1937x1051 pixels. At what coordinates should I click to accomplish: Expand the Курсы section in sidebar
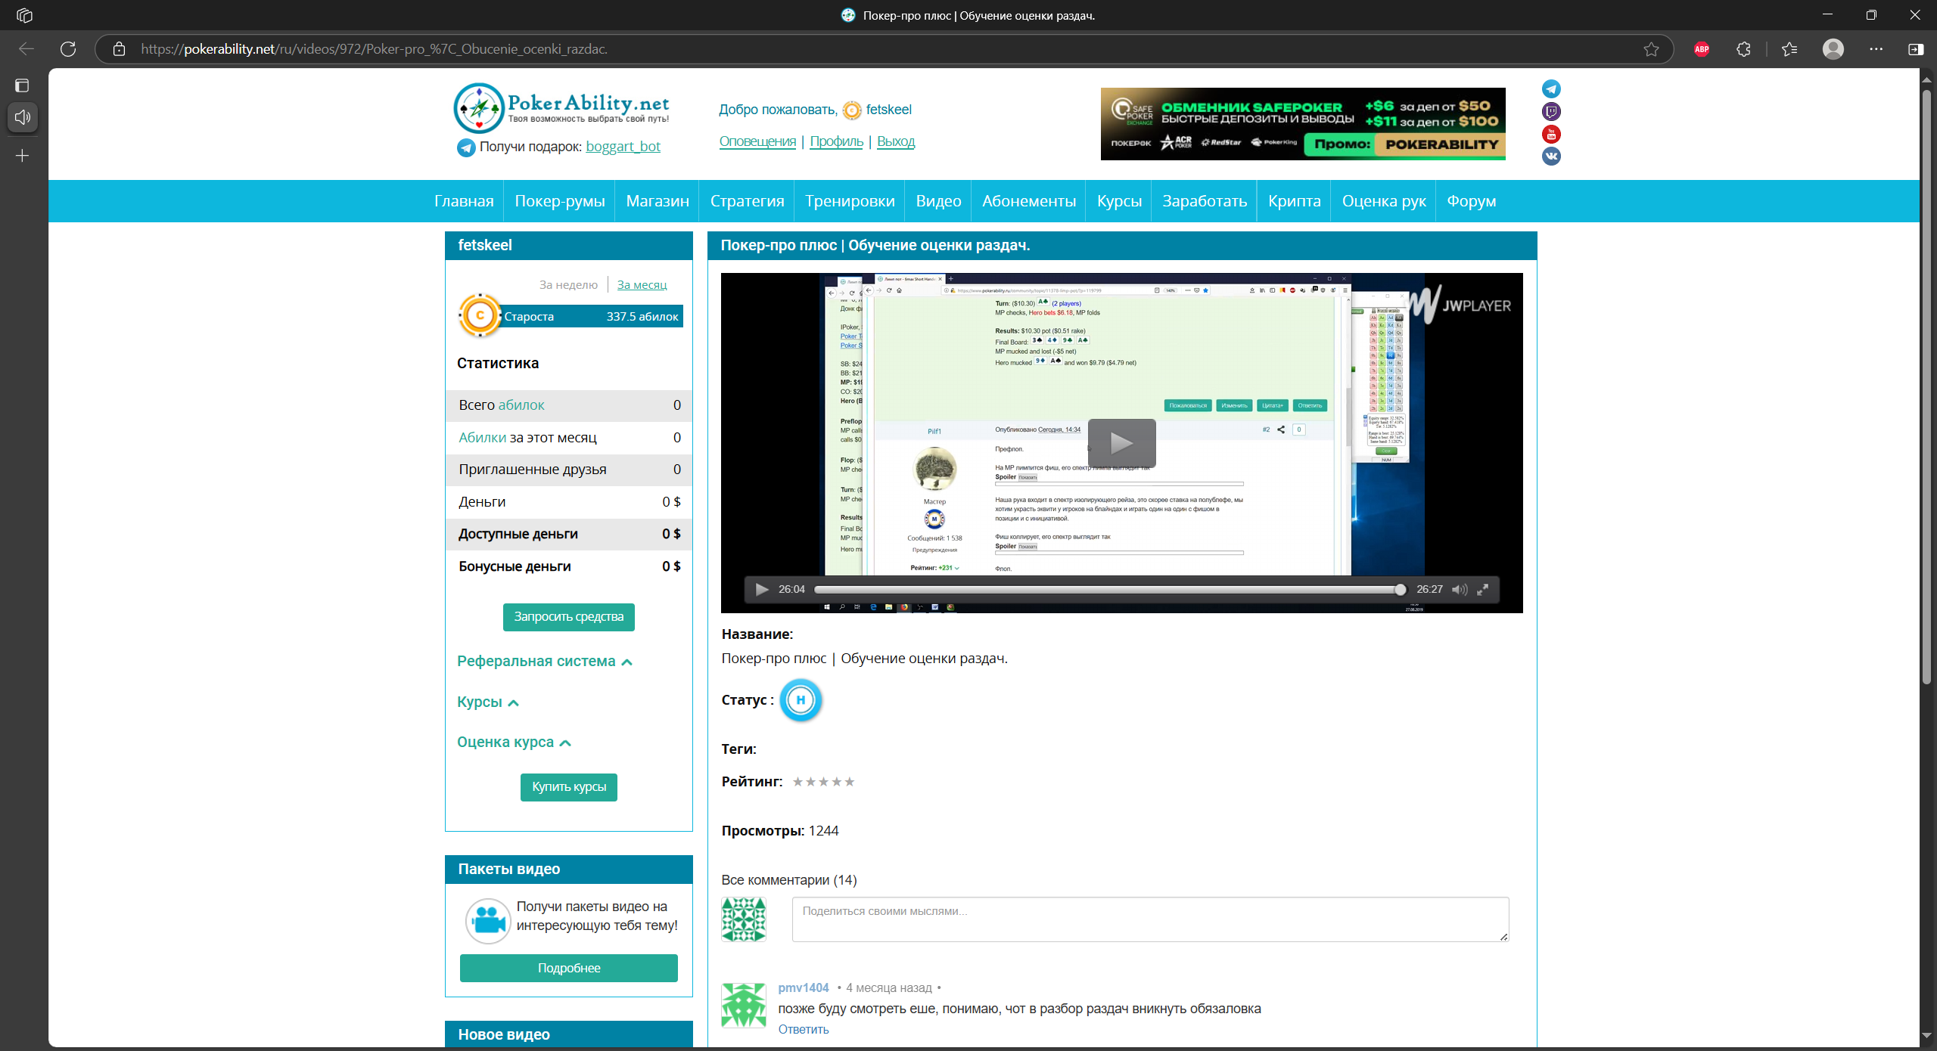[x=488, y=702]
